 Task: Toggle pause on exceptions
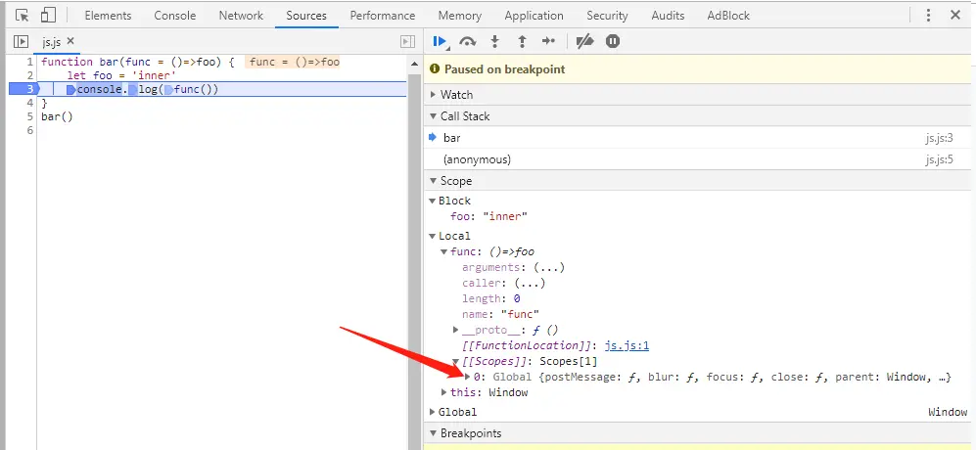[x=613, y=42]
